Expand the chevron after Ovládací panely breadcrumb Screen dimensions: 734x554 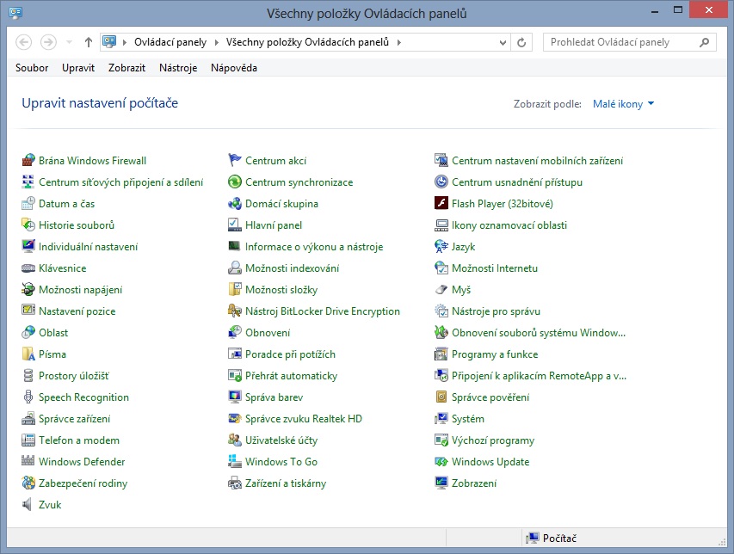pos(219,42)
